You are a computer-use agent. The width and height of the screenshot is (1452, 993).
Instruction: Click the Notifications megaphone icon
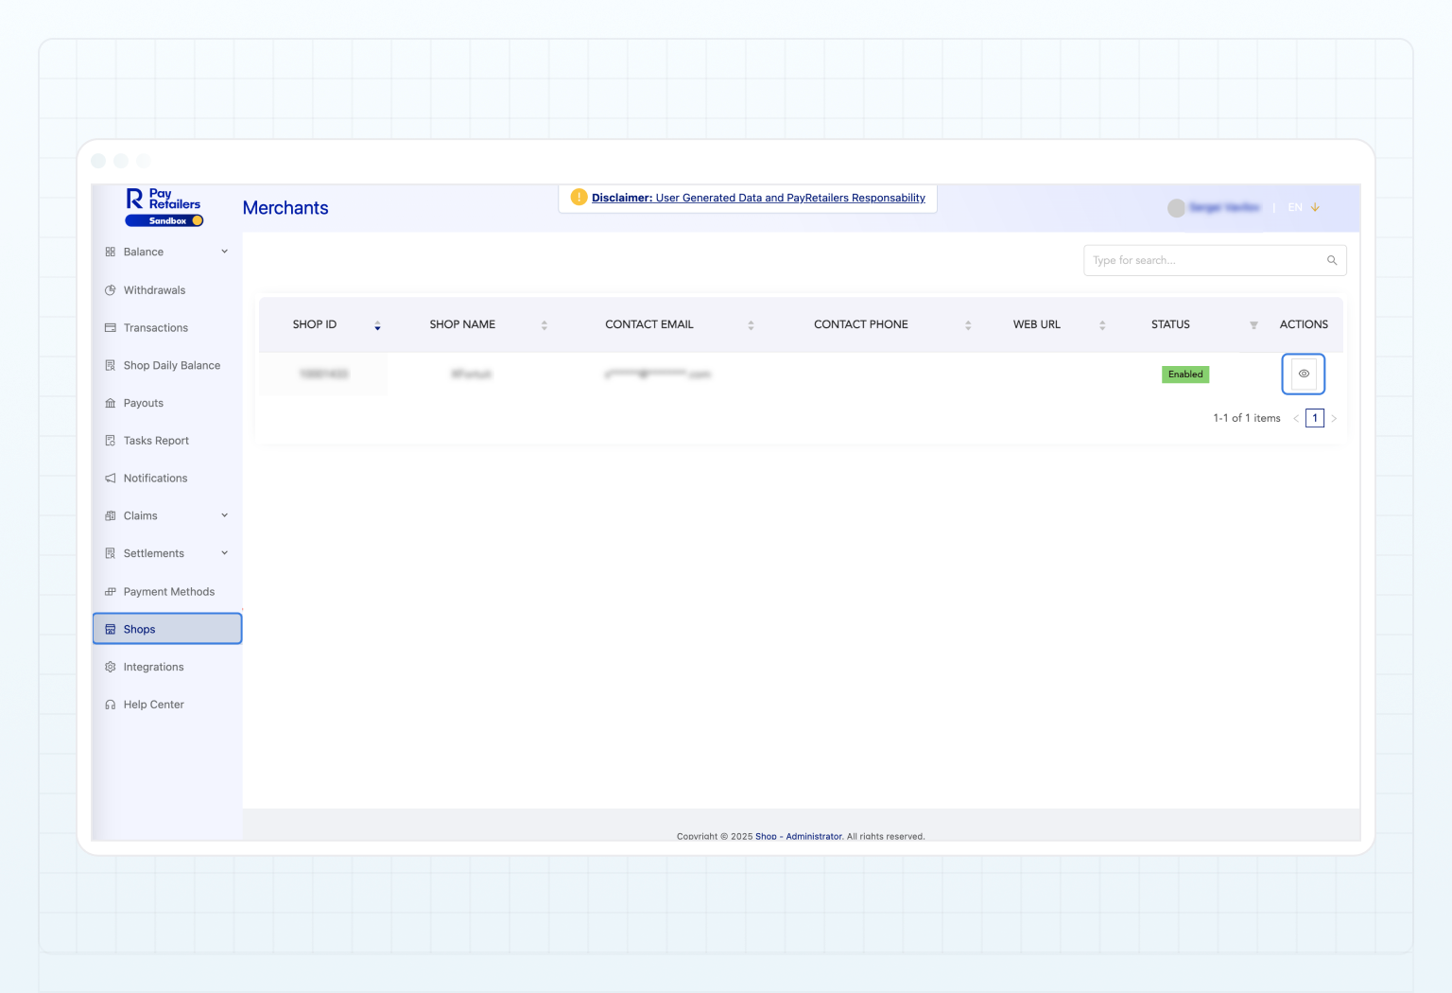(111, 479)
